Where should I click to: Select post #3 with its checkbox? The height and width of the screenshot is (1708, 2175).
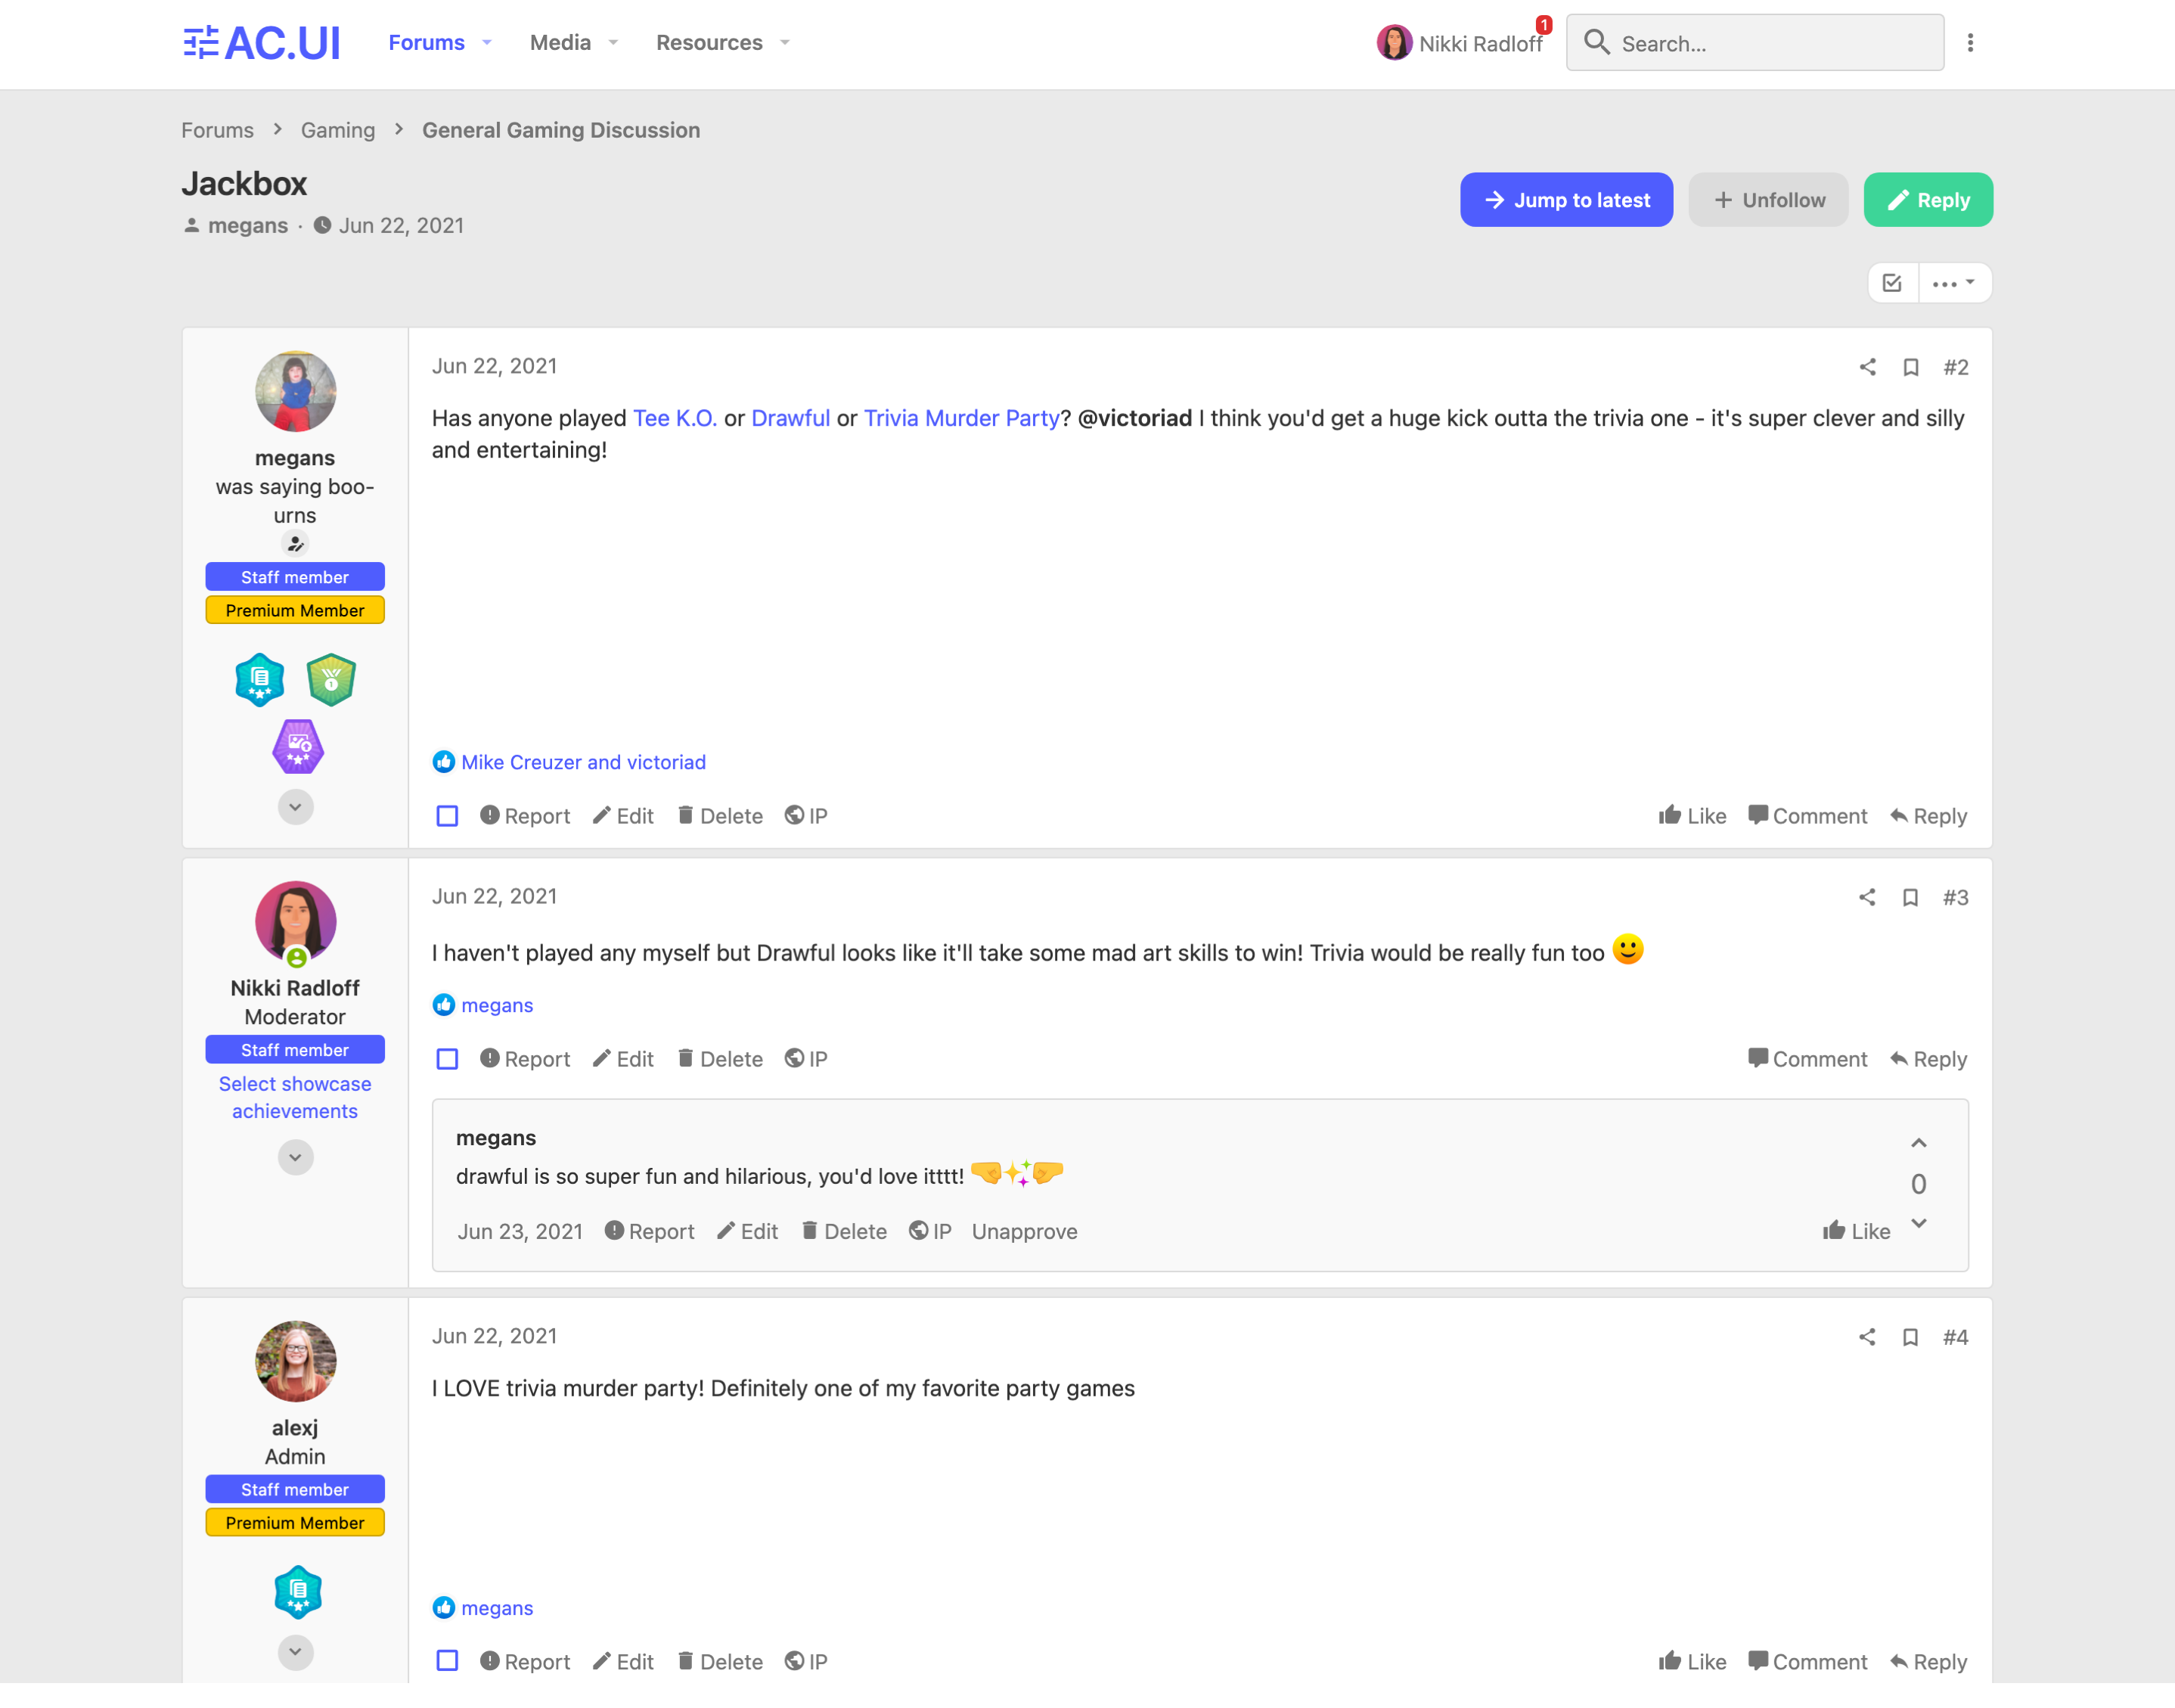(447, 1059)
